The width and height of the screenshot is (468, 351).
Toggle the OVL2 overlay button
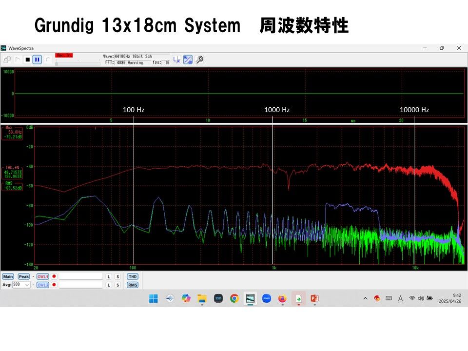[x=43, y=285]
